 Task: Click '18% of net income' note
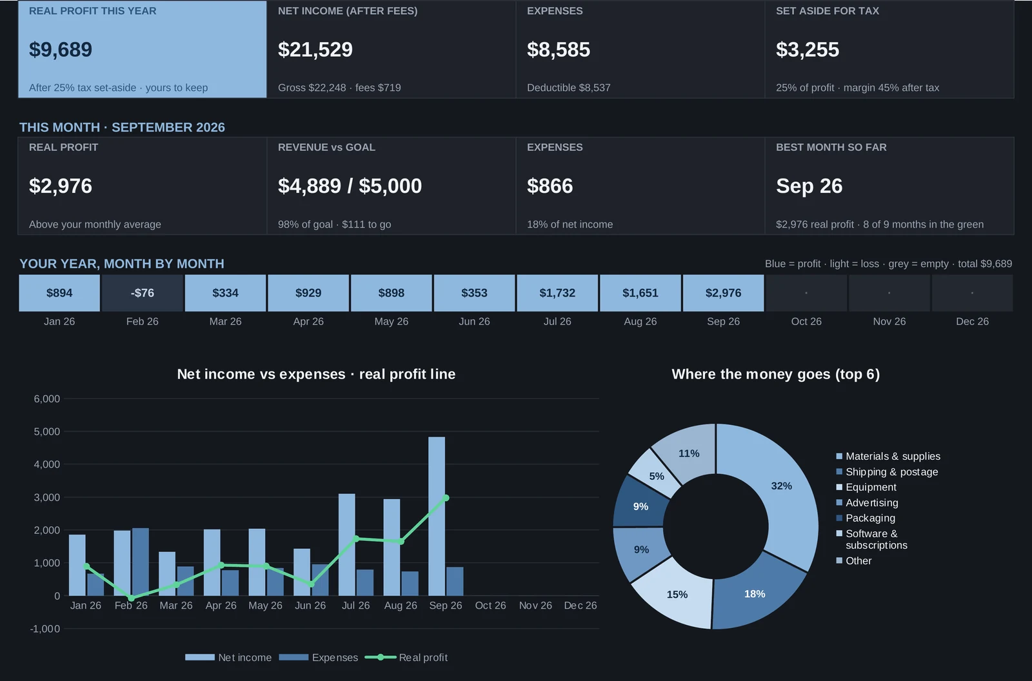pos(570,224)
